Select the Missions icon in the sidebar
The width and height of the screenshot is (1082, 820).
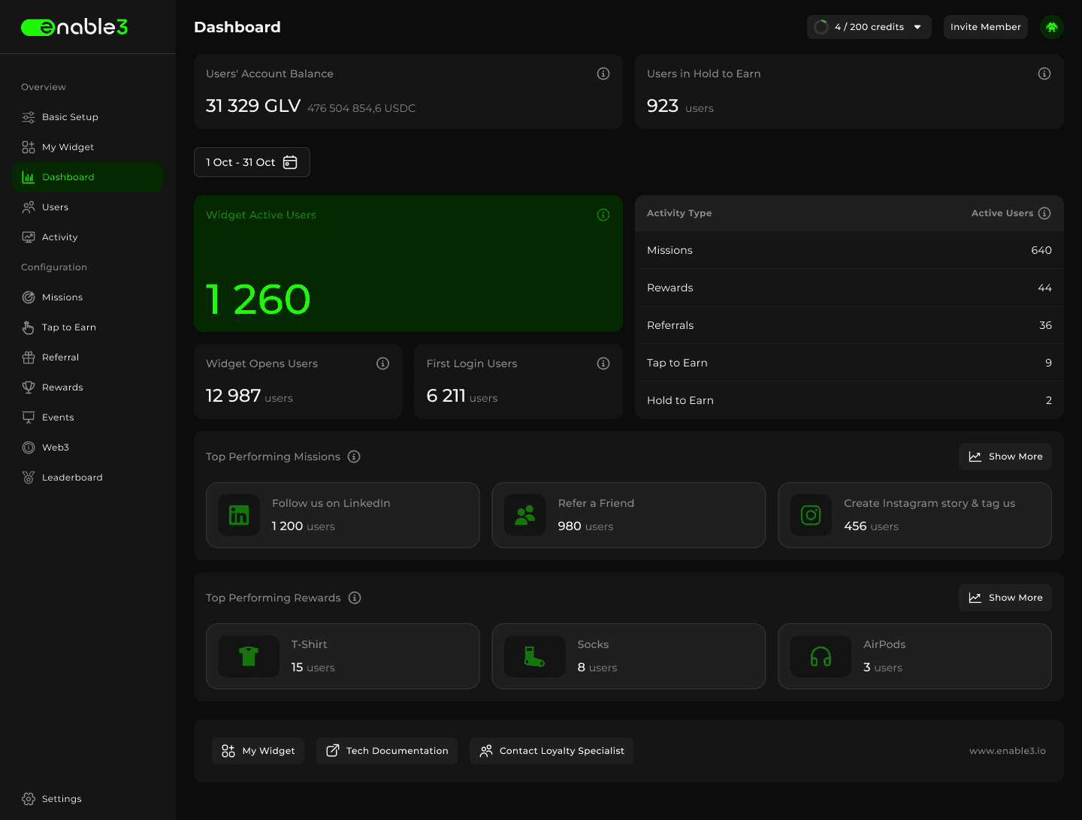click(x=28, y=297)
